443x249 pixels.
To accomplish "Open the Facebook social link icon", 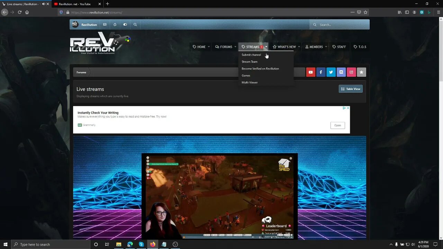I will (321, 72).
